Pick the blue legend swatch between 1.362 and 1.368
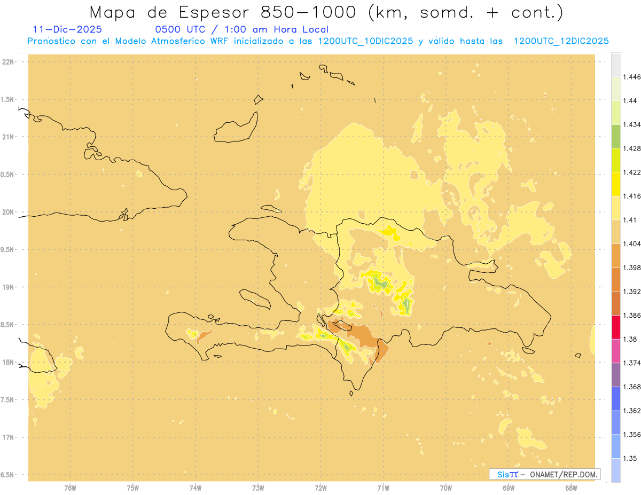Image resolution: width=641 pixels, height=495 pixels. (616, 398)
